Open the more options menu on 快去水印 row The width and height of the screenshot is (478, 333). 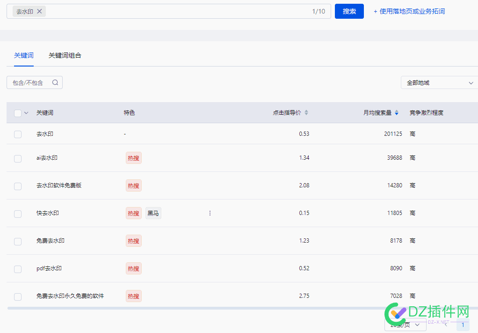point(210,213)
